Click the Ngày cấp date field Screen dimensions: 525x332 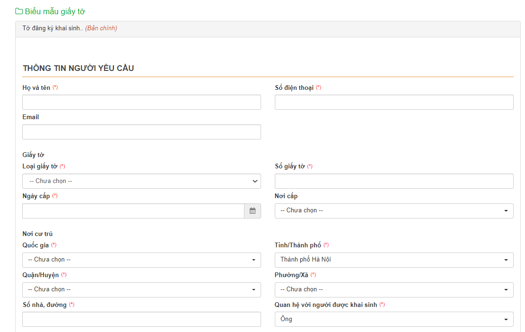point(133,211)
